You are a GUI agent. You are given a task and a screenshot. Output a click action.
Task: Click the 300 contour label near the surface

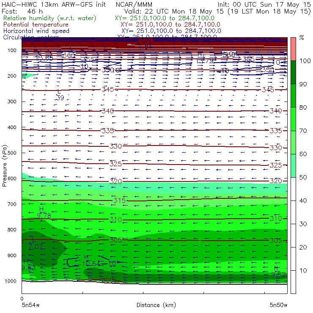(107, 280)
